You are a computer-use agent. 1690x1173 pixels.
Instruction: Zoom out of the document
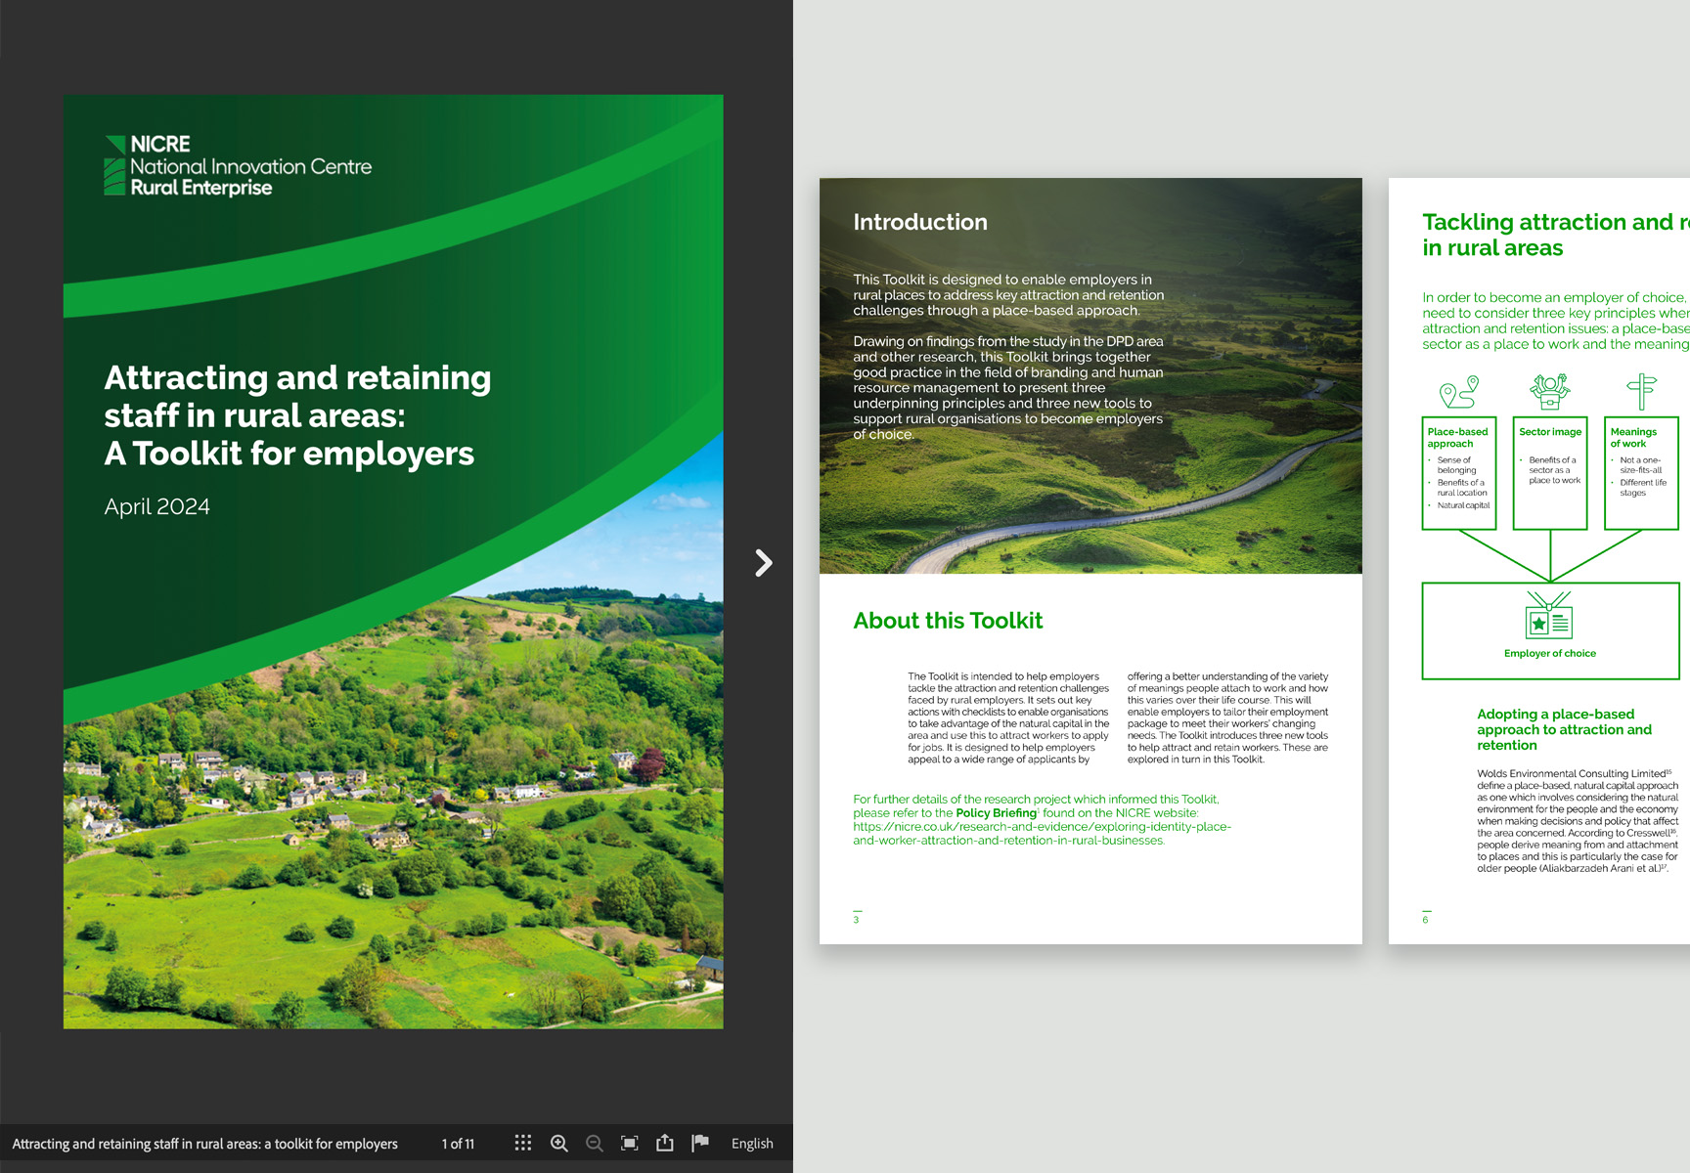click(x=595, y=1143)
